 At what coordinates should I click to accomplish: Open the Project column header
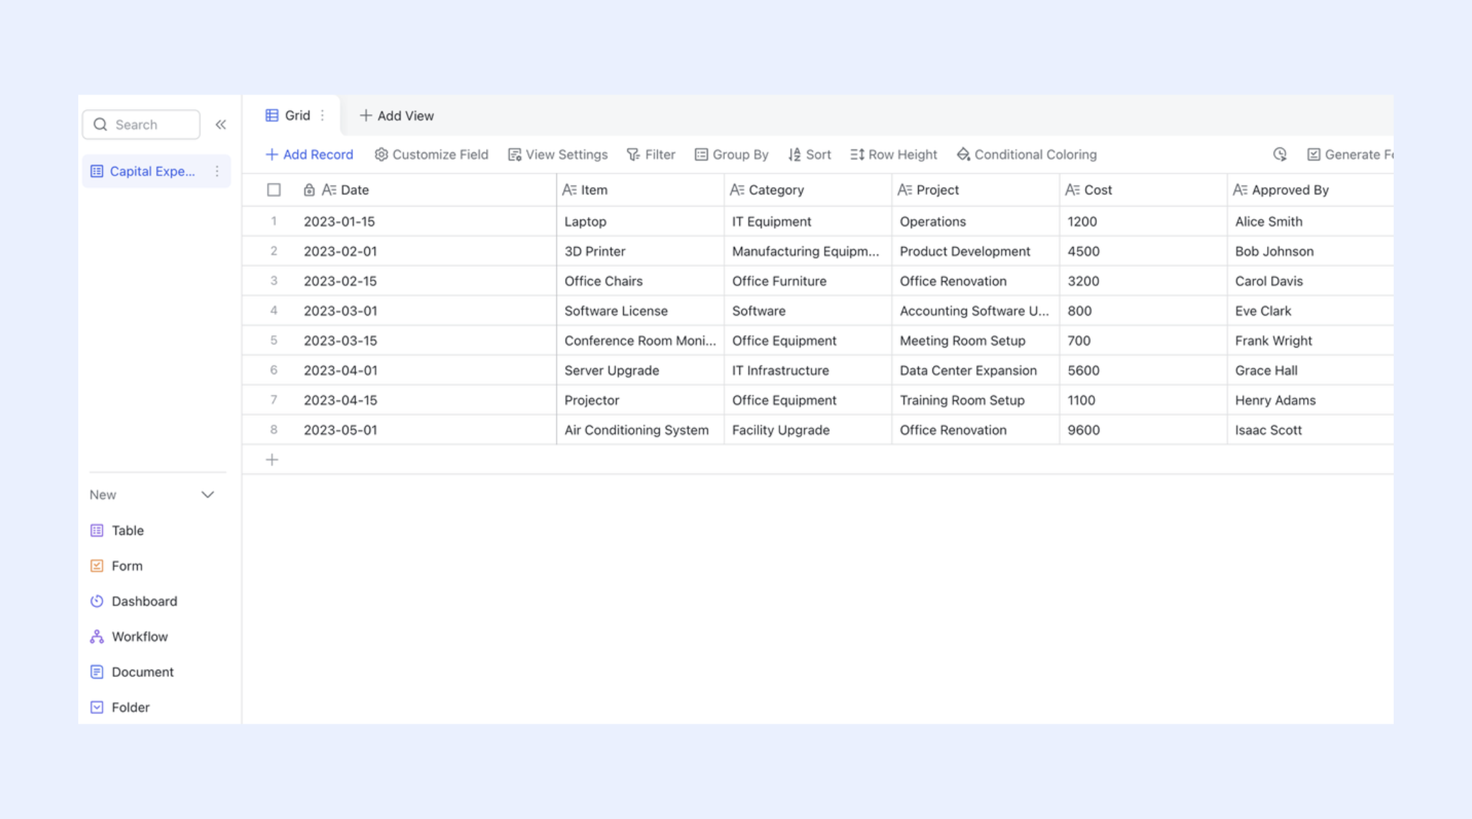tap(975, 190)
